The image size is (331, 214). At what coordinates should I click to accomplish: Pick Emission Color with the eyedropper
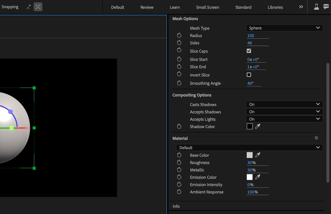tap(258, 177)
